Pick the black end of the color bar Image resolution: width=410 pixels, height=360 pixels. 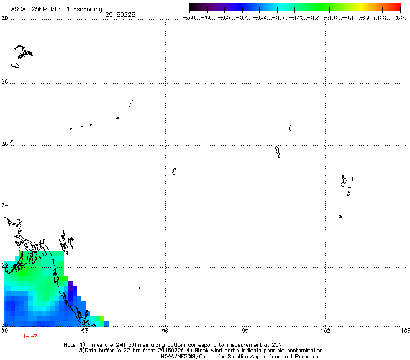[193, 7]
